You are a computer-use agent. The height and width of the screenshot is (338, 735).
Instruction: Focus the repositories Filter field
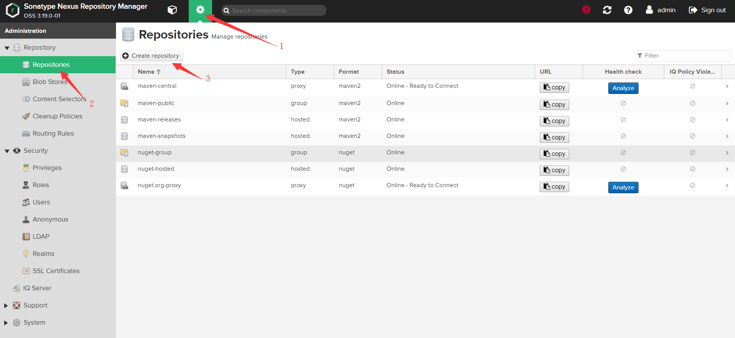683,56
